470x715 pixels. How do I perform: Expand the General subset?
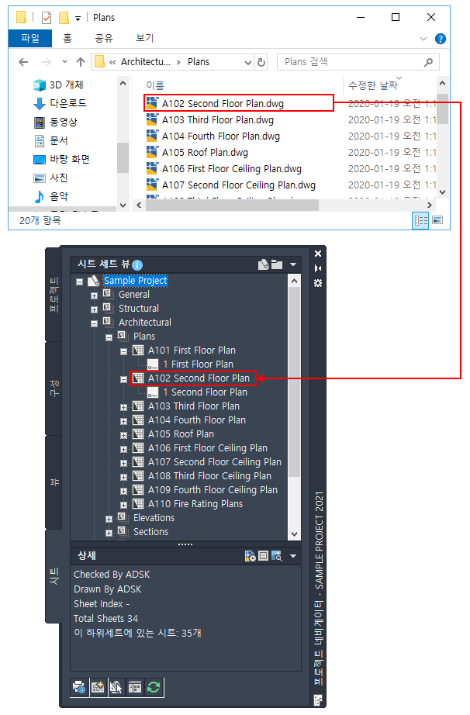coord(94,295)
